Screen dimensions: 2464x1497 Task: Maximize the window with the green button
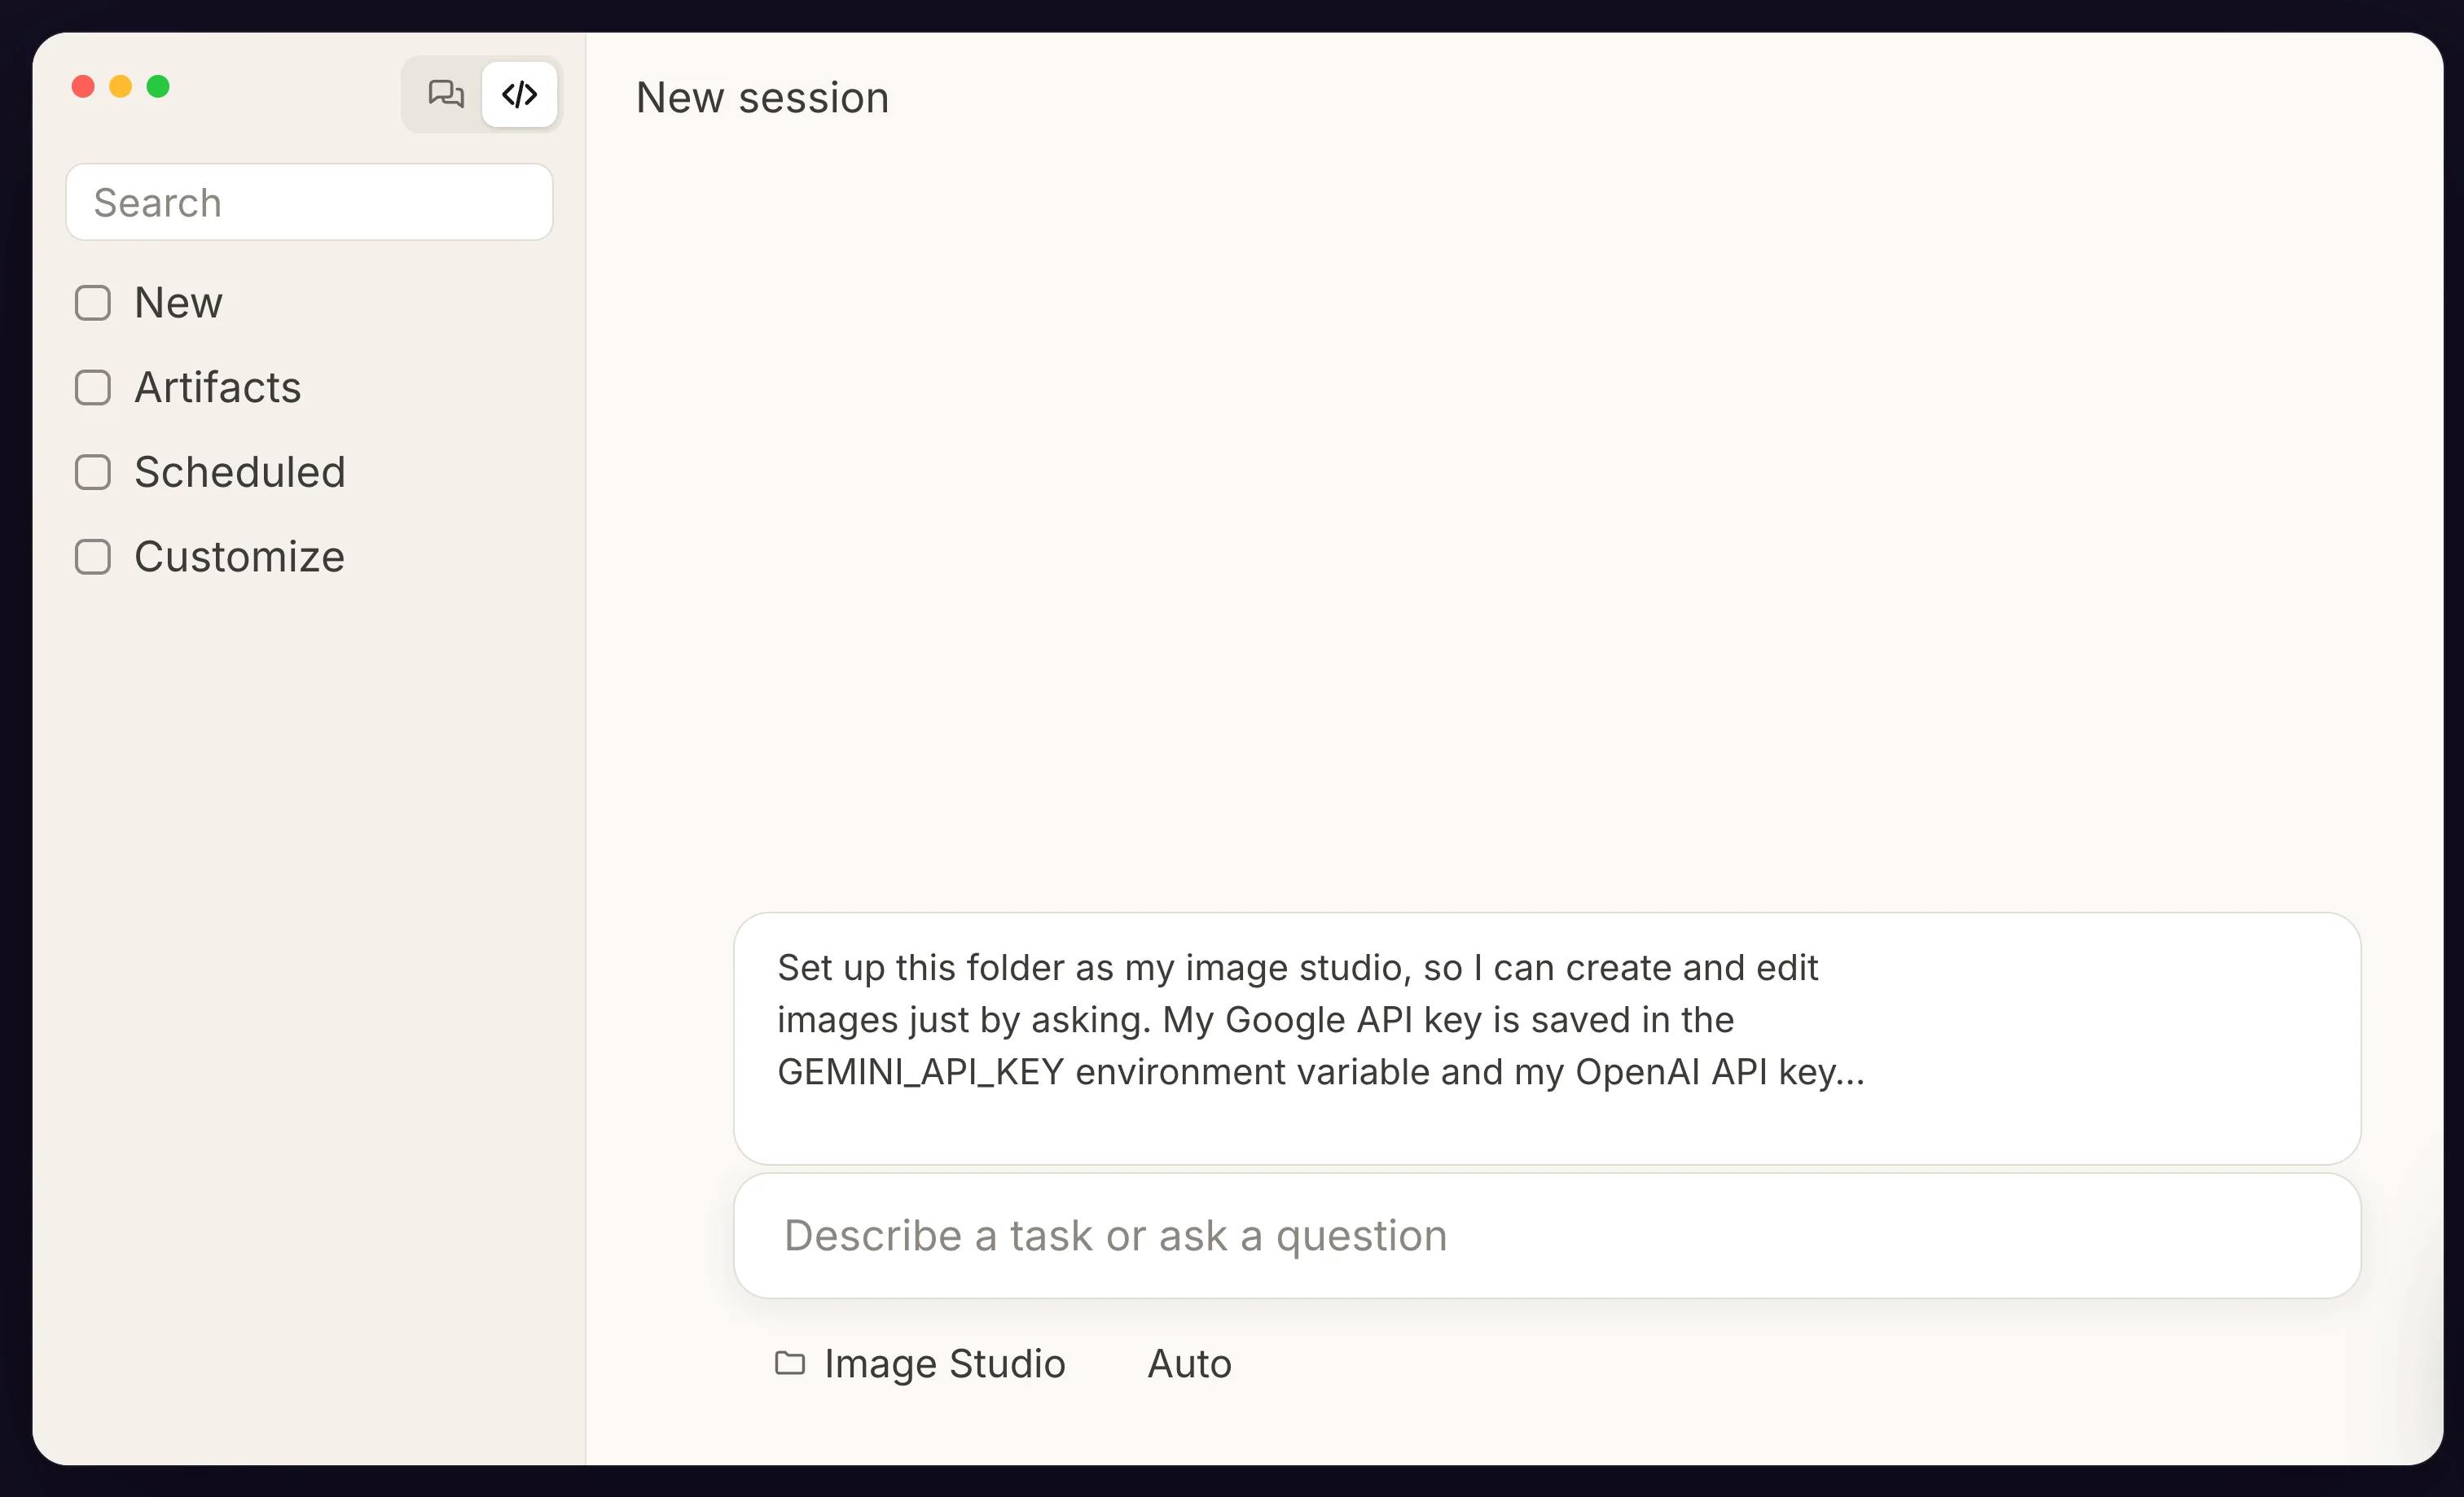tap(158, 87)
